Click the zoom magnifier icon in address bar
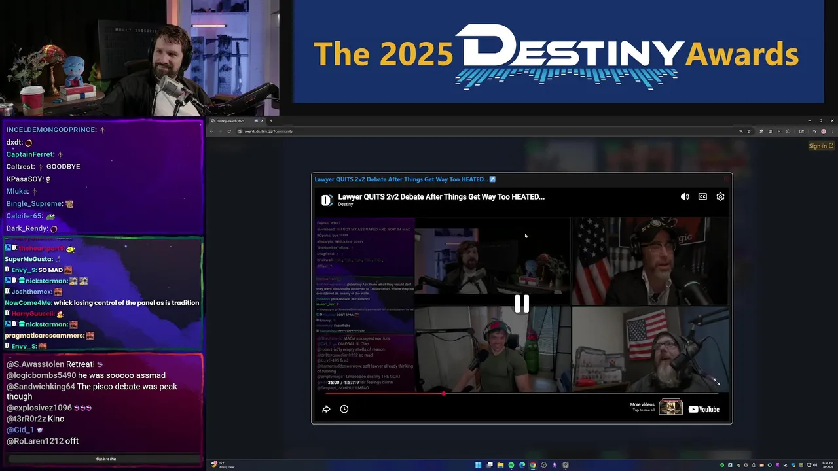Viewport: 838px width, 471px height. [741, 131]
